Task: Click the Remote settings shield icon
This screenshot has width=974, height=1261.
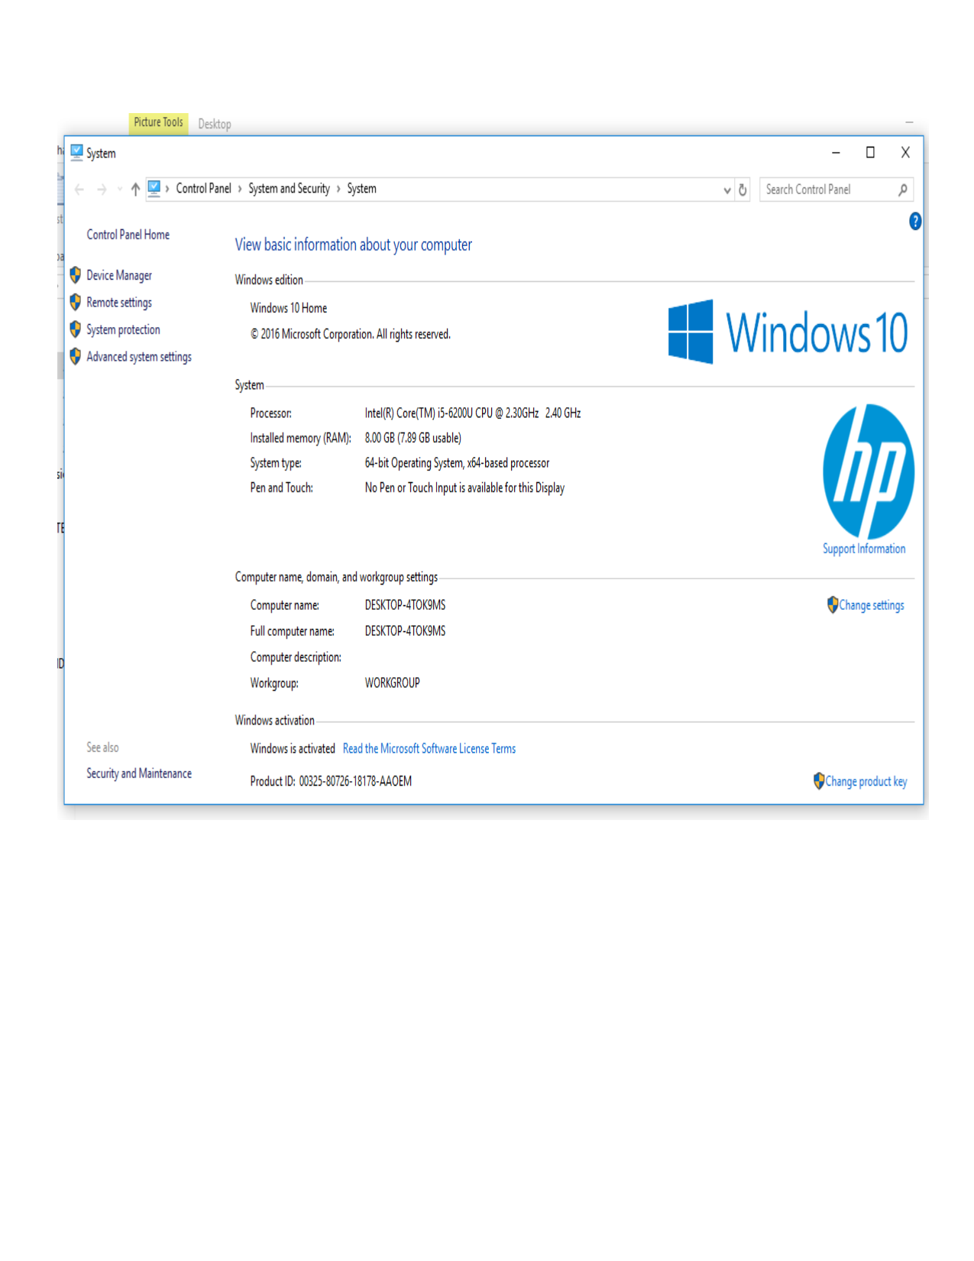Action: [x=75, y=303]
